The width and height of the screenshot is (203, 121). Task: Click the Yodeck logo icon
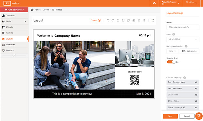pyautogui.click(x=7, y=3)
